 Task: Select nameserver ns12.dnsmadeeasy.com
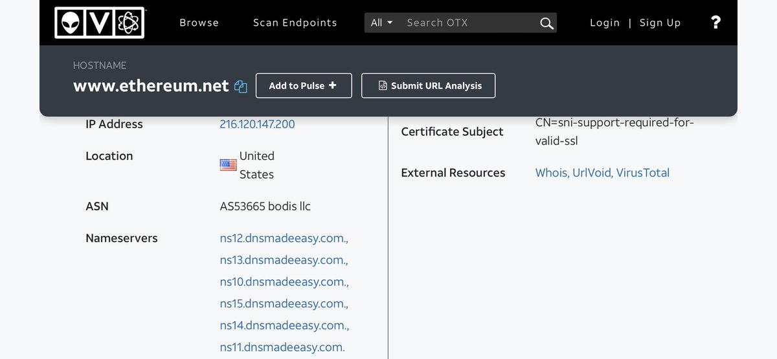tap(284, 238)
